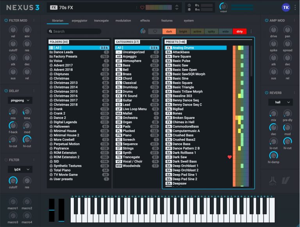Click the macro1 knob
This screenshot has width=300, height=227.
coord(13,202)
